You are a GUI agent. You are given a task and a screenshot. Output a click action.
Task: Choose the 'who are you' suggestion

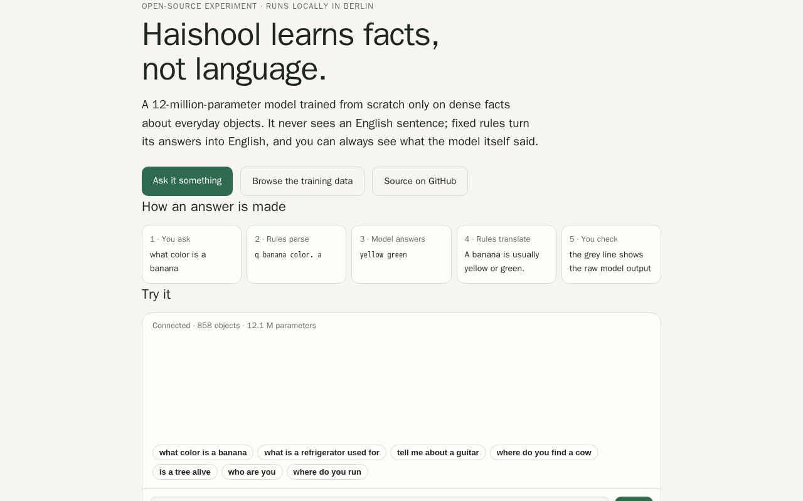(252, 472)
